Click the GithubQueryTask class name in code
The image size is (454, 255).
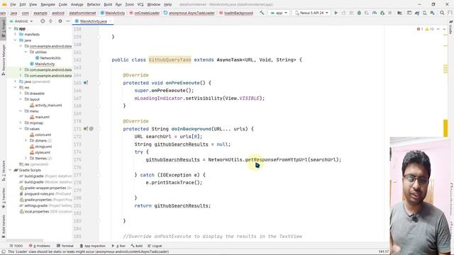(170, 59)
